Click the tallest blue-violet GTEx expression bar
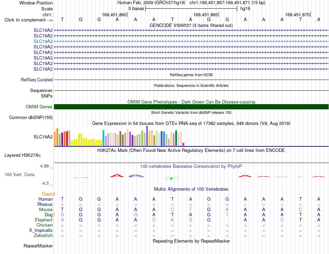The image size is (329, 254). (x=147, y=136)
